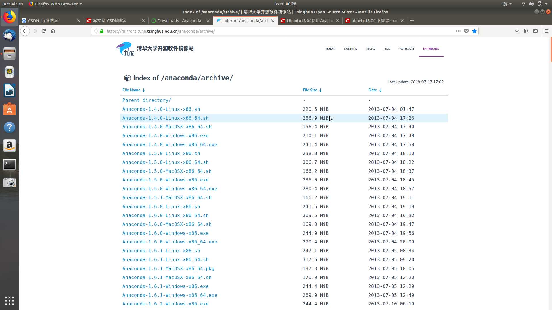Screen dimensions: 552x310
Task: Open the BLOG nav item
Action: pyautogui.click(x=370, y=49)
